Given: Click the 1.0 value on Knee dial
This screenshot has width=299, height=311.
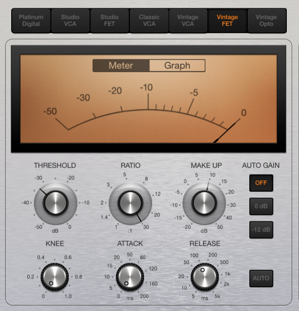Looking at the screenshot, I should [68, 296].
